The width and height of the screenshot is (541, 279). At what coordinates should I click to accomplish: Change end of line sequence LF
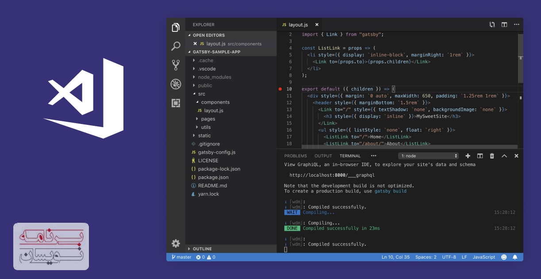pyautogui.click(x=464, y=257)
